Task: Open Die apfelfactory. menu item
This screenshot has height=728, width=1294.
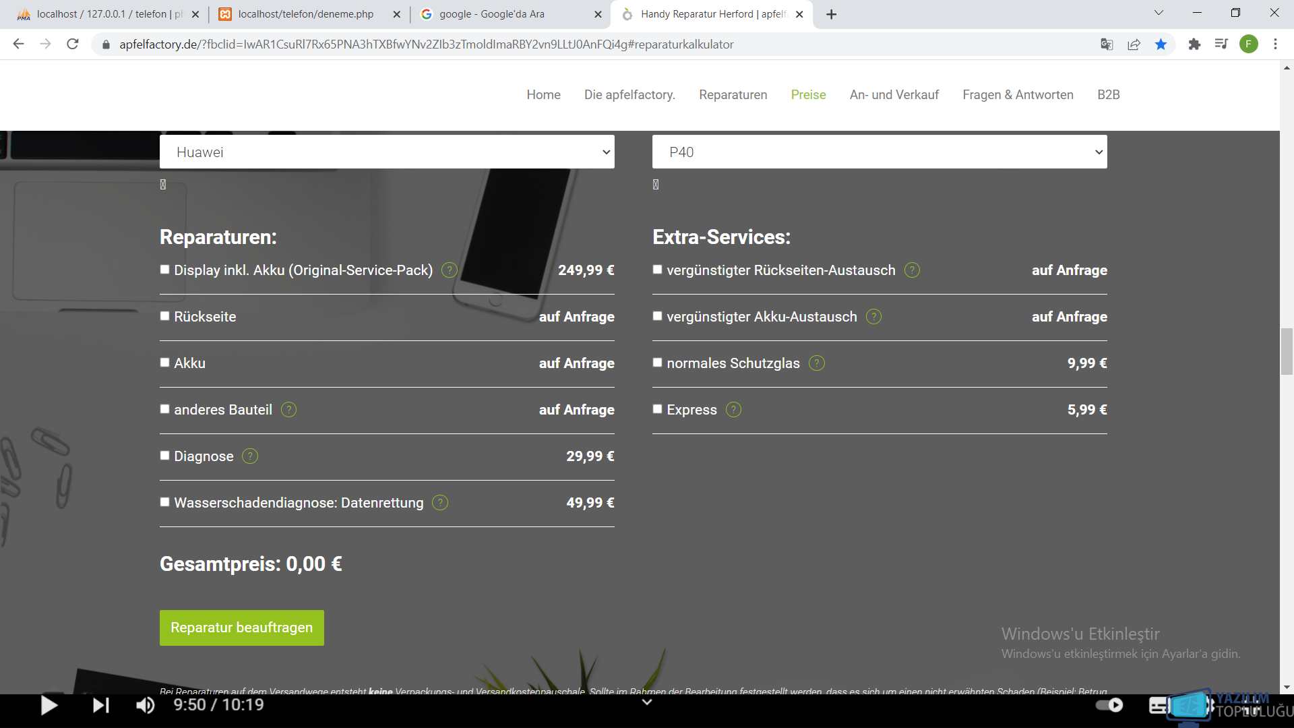Action: coord(629,95)
